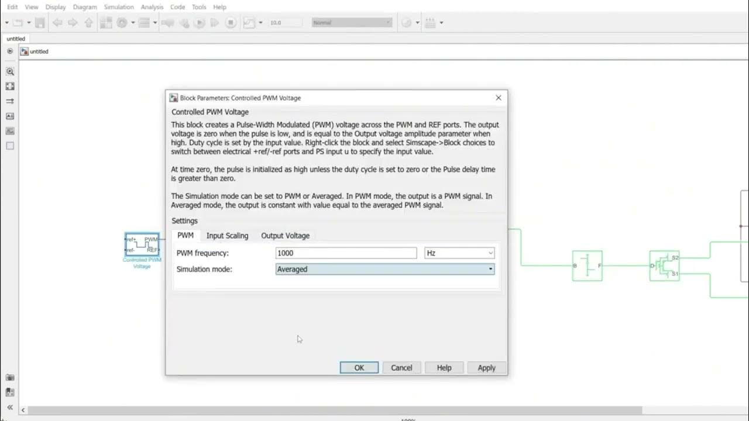Open the Diagram menu
Viewport: 749px width, 421px height.
pos(85,7)
